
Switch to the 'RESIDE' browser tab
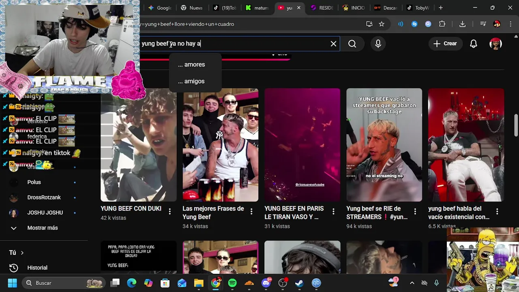tap(322, 8)
